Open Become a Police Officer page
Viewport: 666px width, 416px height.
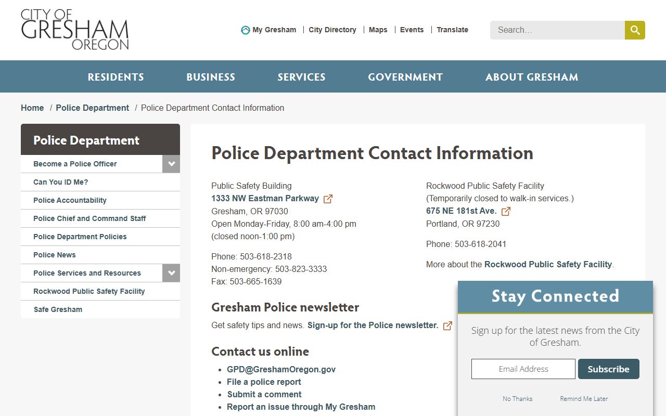(x=75, y=164)
